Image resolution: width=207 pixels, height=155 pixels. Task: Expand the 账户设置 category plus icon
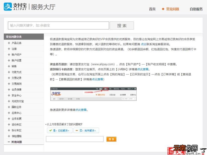coord(9,61)
